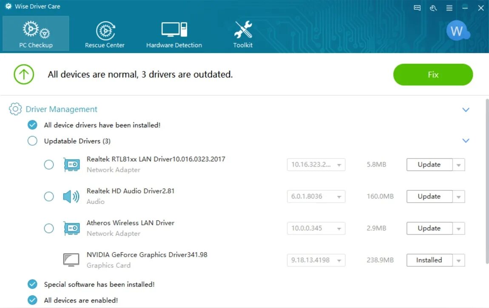Open version dropdown 6.0.1.8036
Viewport: 489px width, 308px height.
click(316, 197)
